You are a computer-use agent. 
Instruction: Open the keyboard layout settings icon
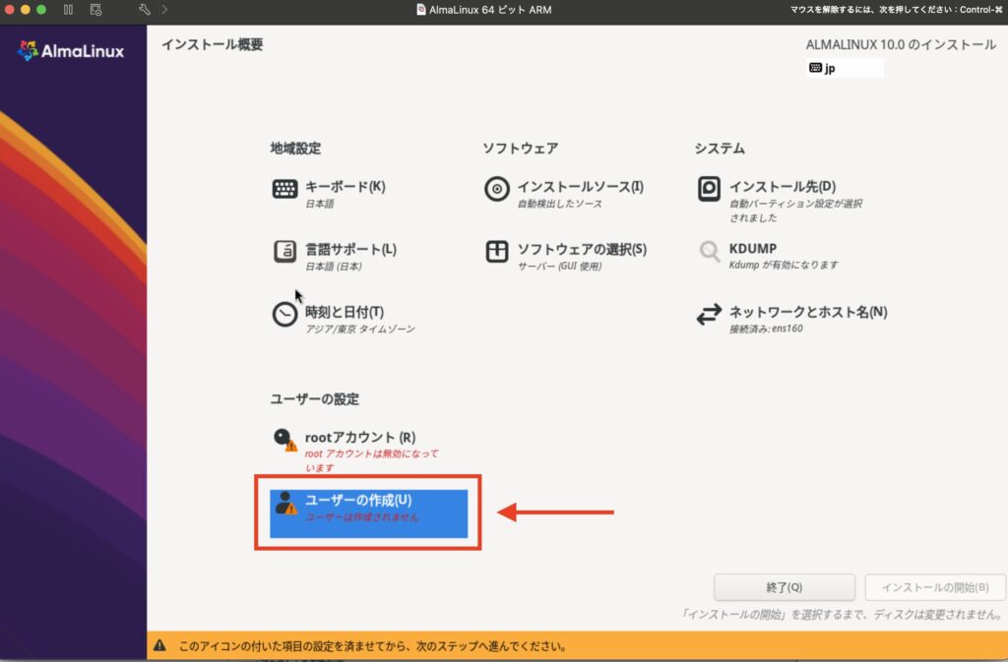(x=284, y=189)
